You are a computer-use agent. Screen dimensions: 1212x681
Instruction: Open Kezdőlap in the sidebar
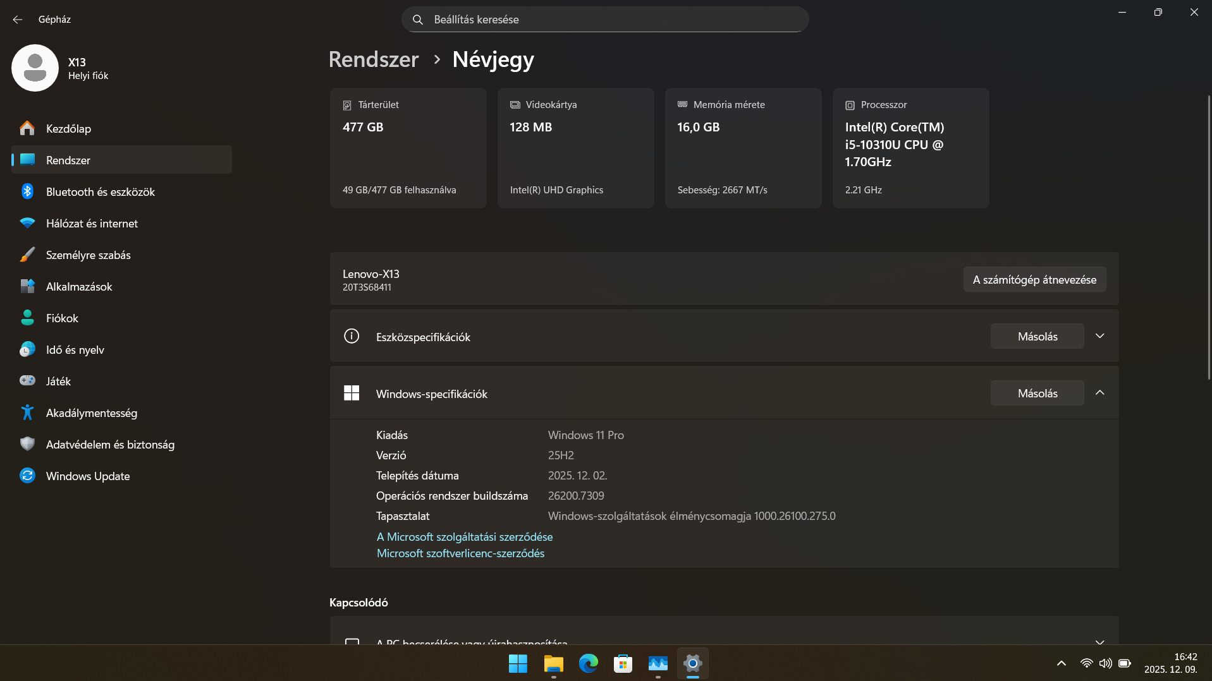pos(121,128)
